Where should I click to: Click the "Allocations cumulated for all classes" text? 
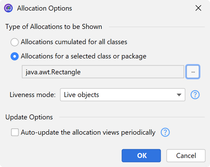pyautogui.click(x=74, y=42)
